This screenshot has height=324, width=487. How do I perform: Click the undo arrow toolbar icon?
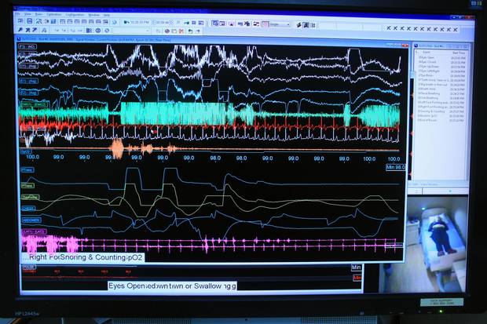pos(190,31)
